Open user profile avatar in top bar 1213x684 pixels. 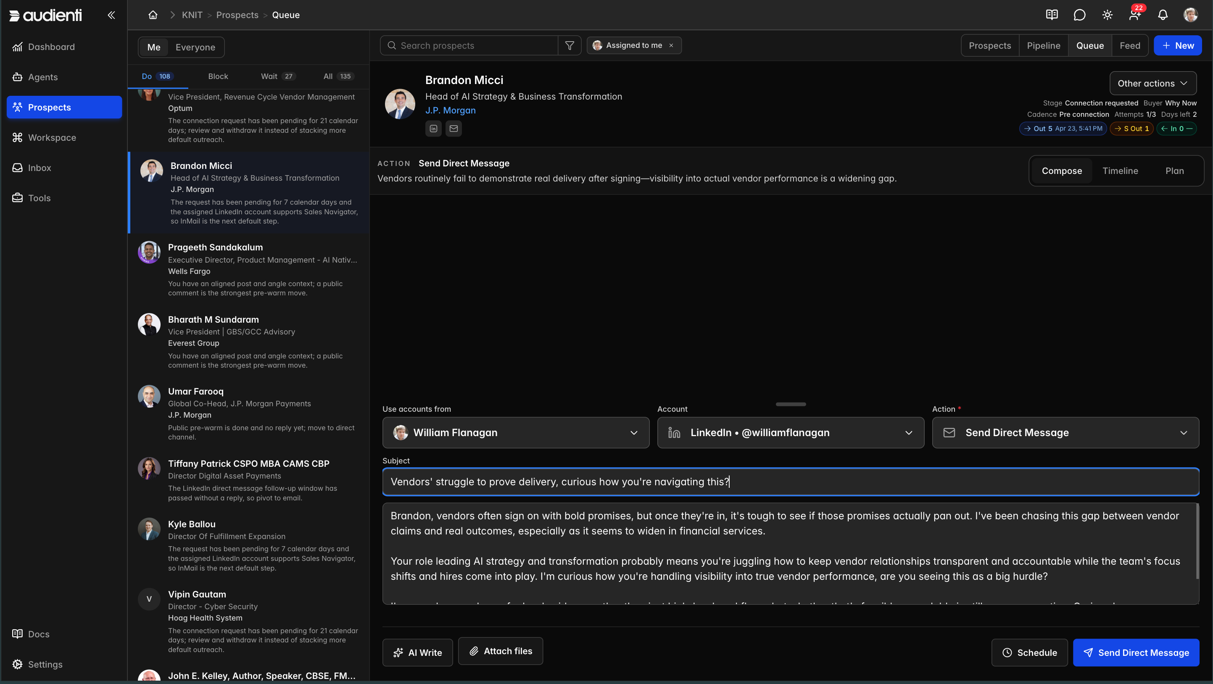tap(1190, 15)
